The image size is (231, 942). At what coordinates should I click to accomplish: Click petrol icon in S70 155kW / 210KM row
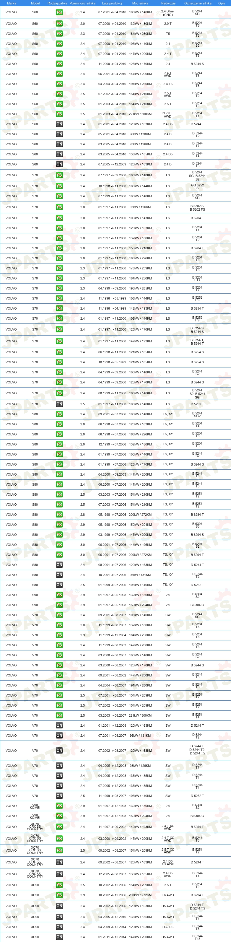click(59, 248)
